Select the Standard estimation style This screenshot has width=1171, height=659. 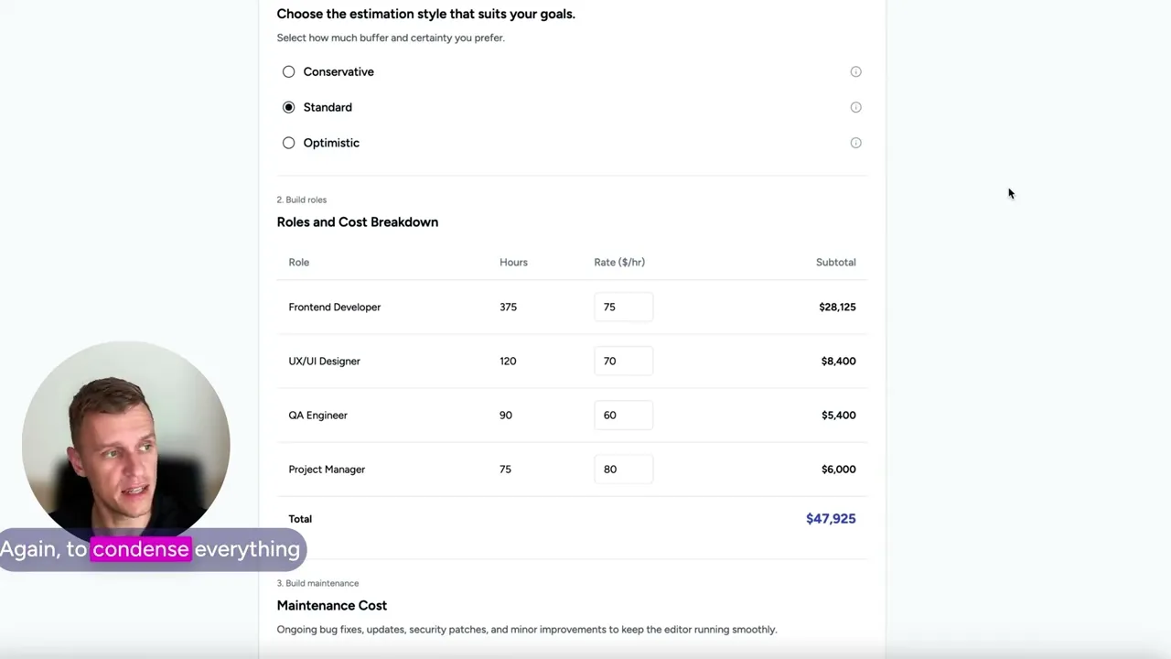tap(289, 107)
